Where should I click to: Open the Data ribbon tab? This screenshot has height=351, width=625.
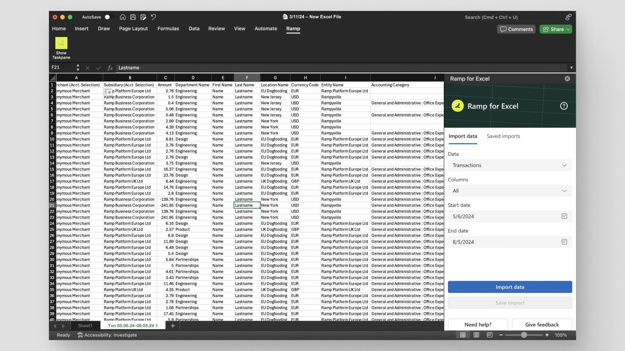194,28
